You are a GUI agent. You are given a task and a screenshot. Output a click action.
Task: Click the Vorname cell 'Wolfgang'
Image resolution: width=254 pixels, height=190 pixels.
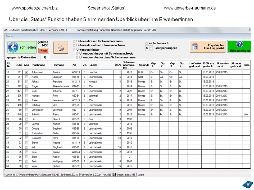coord(62,161)
